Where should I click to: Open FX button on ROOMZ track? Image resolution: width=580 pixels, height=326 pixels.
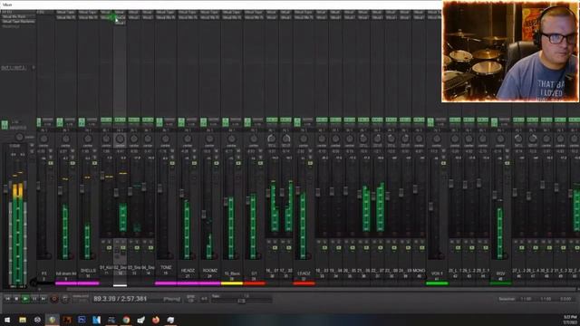tap(203, 122)
